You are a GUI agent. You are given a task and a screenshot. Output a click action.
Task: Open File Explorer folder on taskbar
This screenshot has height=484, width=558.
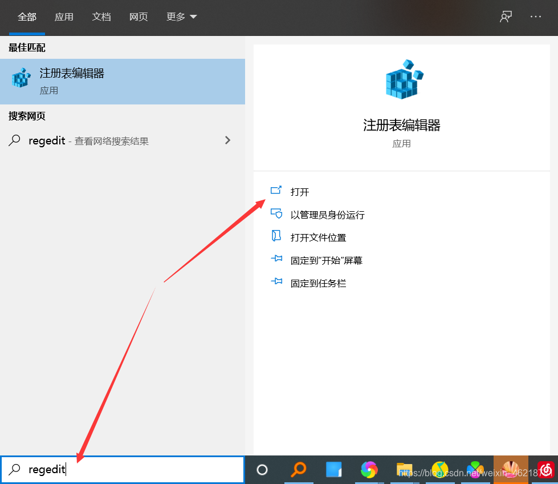click(x=404, y=469)
